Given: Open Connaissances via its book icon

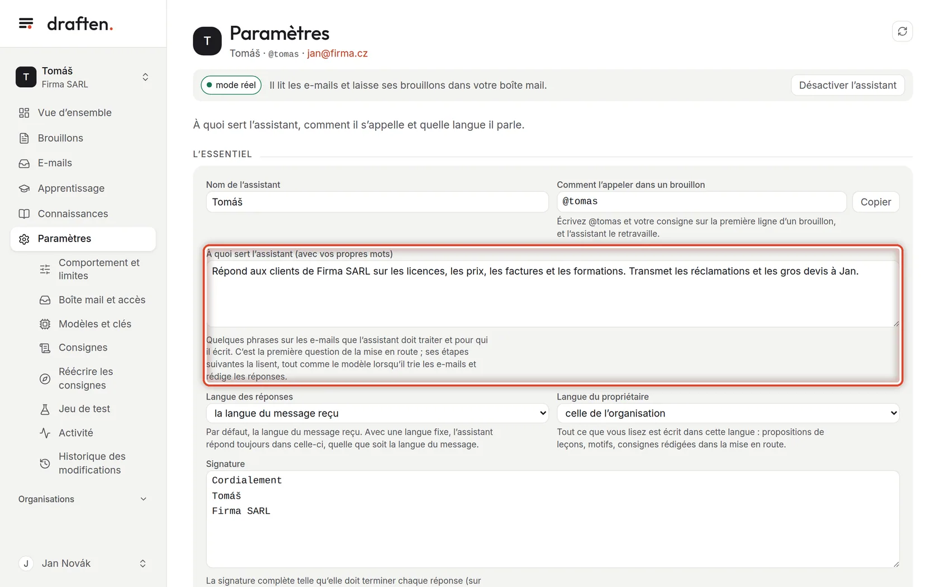Looking at the screenshot, I should tap(24, 214).
